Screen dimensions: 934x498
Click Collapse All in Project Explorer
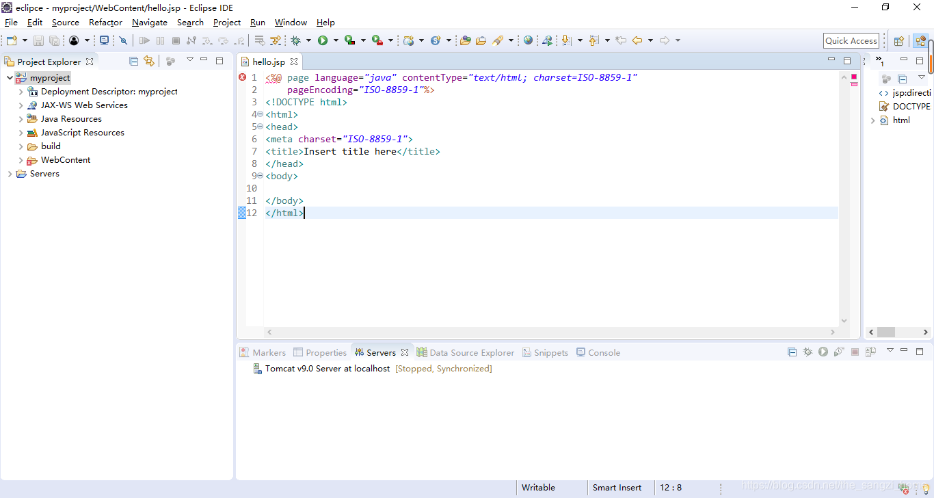[x=133, y=61]
